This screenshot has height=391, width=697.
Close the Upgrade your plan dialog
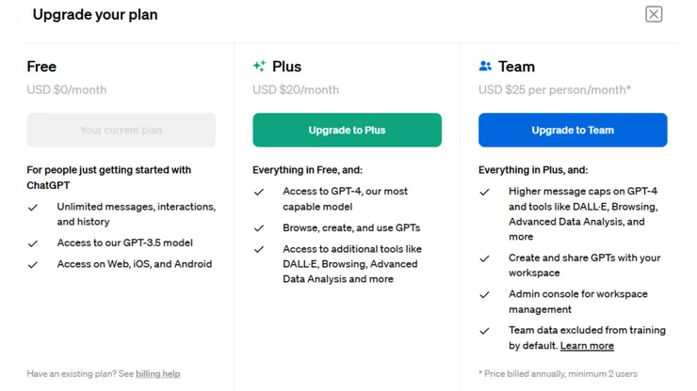coord(654,14)
